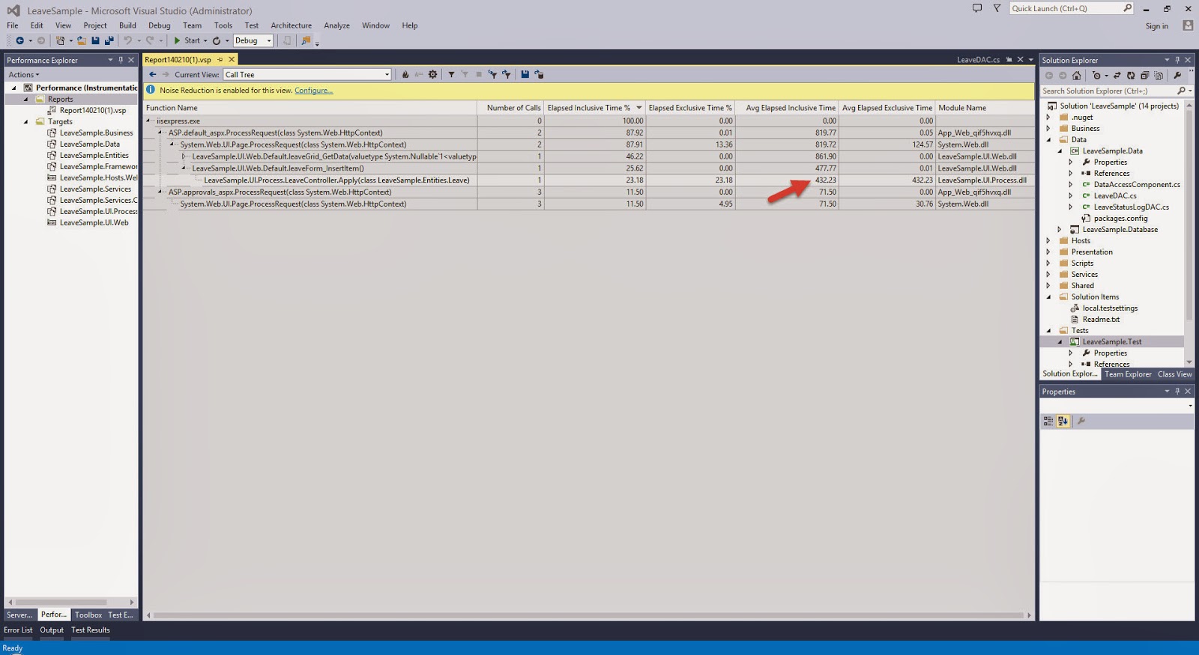Viewport: 1199px width, 655px height.
Task: Toggle Show All Files in Solution Explorer
Action: coord(1159,76)
